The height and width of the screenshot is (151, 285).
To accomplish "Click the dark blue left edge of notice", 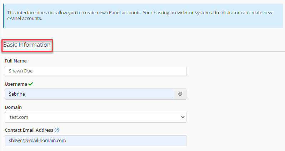I will pos(4,16).
